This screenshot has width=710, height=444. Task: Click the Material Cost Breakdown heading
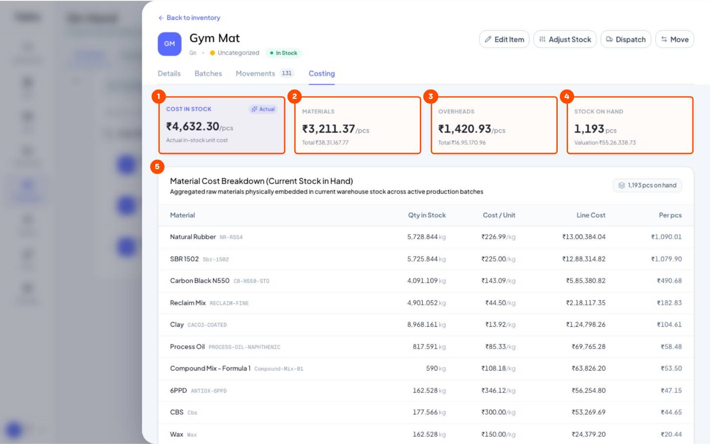coord(261,181)
